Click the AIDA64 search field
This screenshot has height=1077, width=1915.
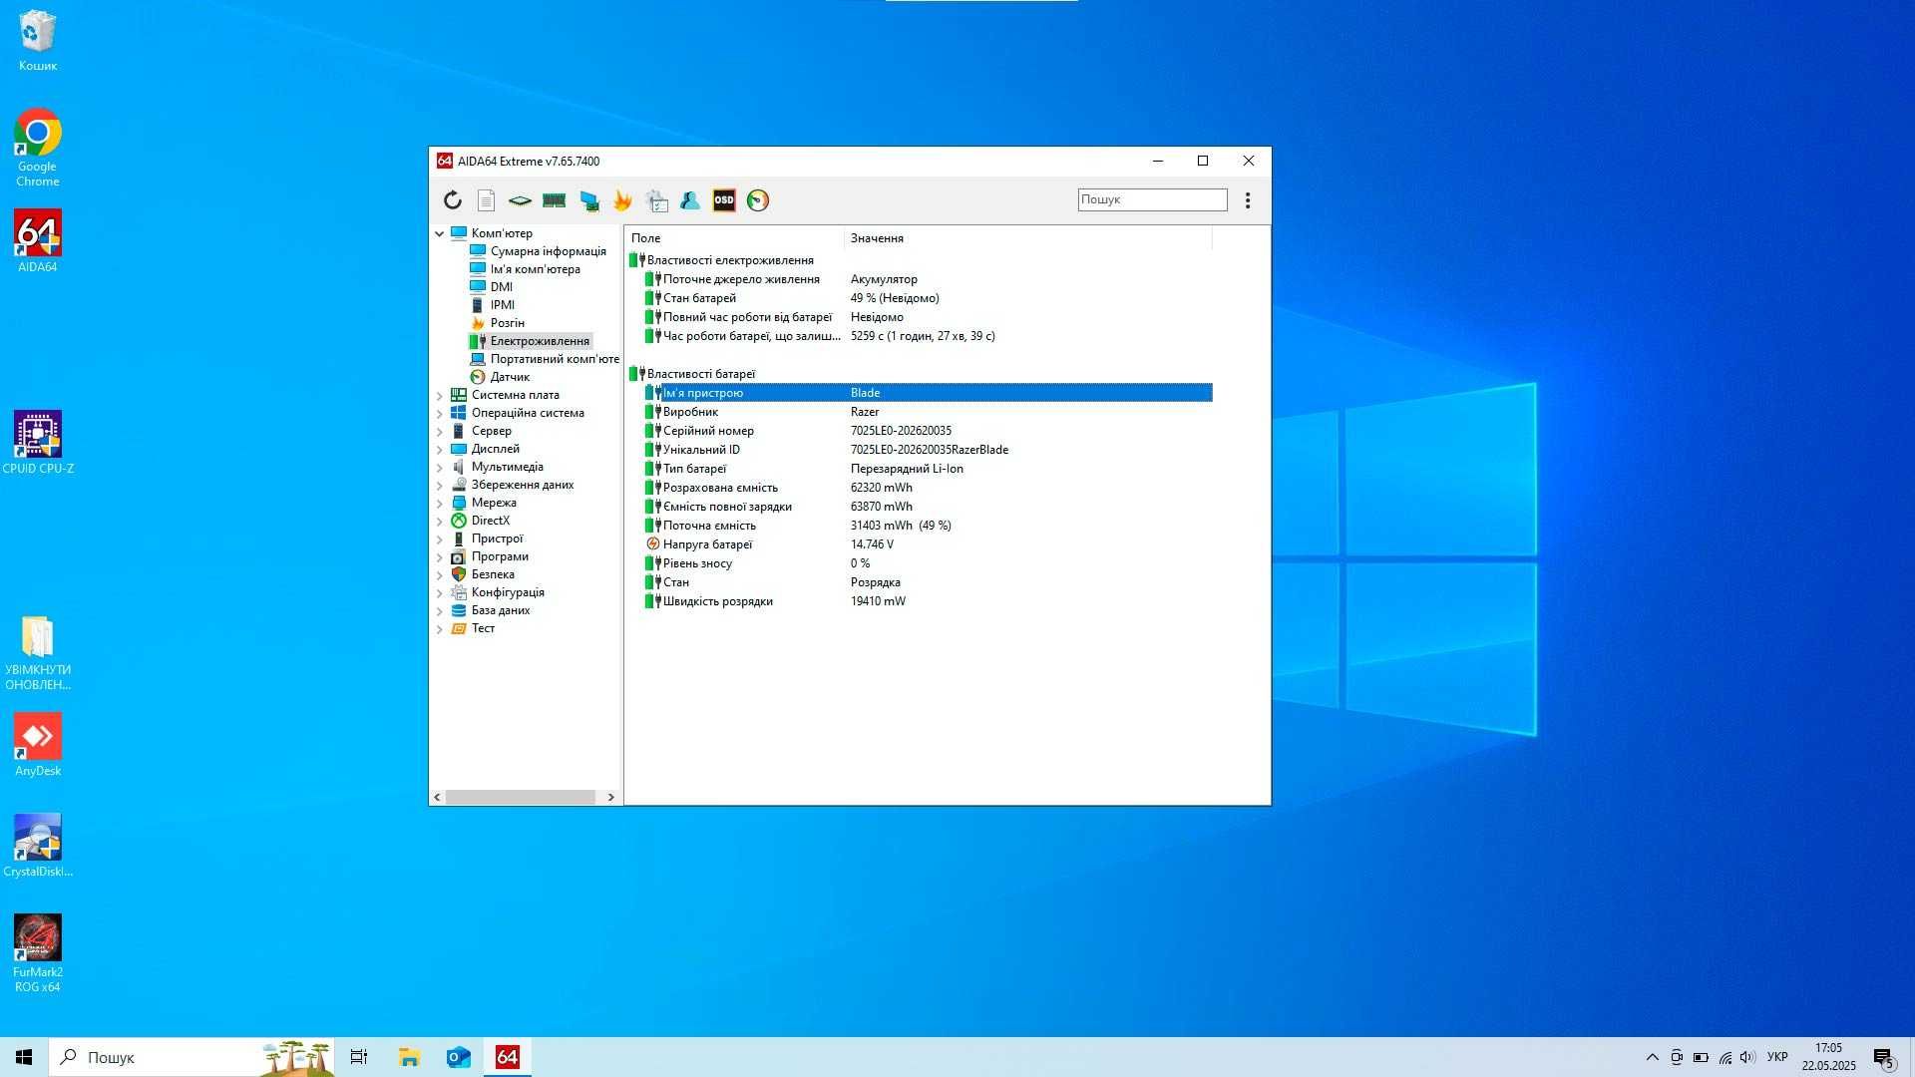[1152, 199]
